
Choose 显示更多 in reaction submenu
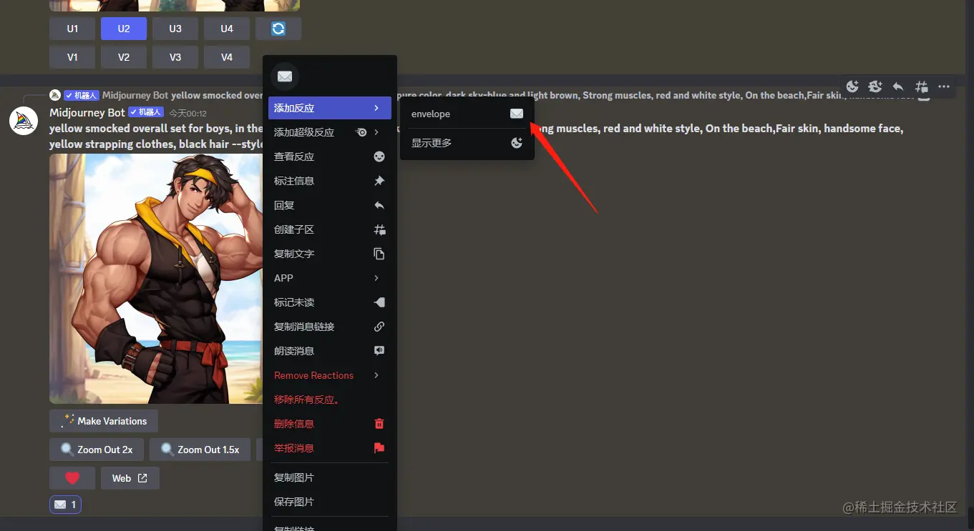[467, 143]
